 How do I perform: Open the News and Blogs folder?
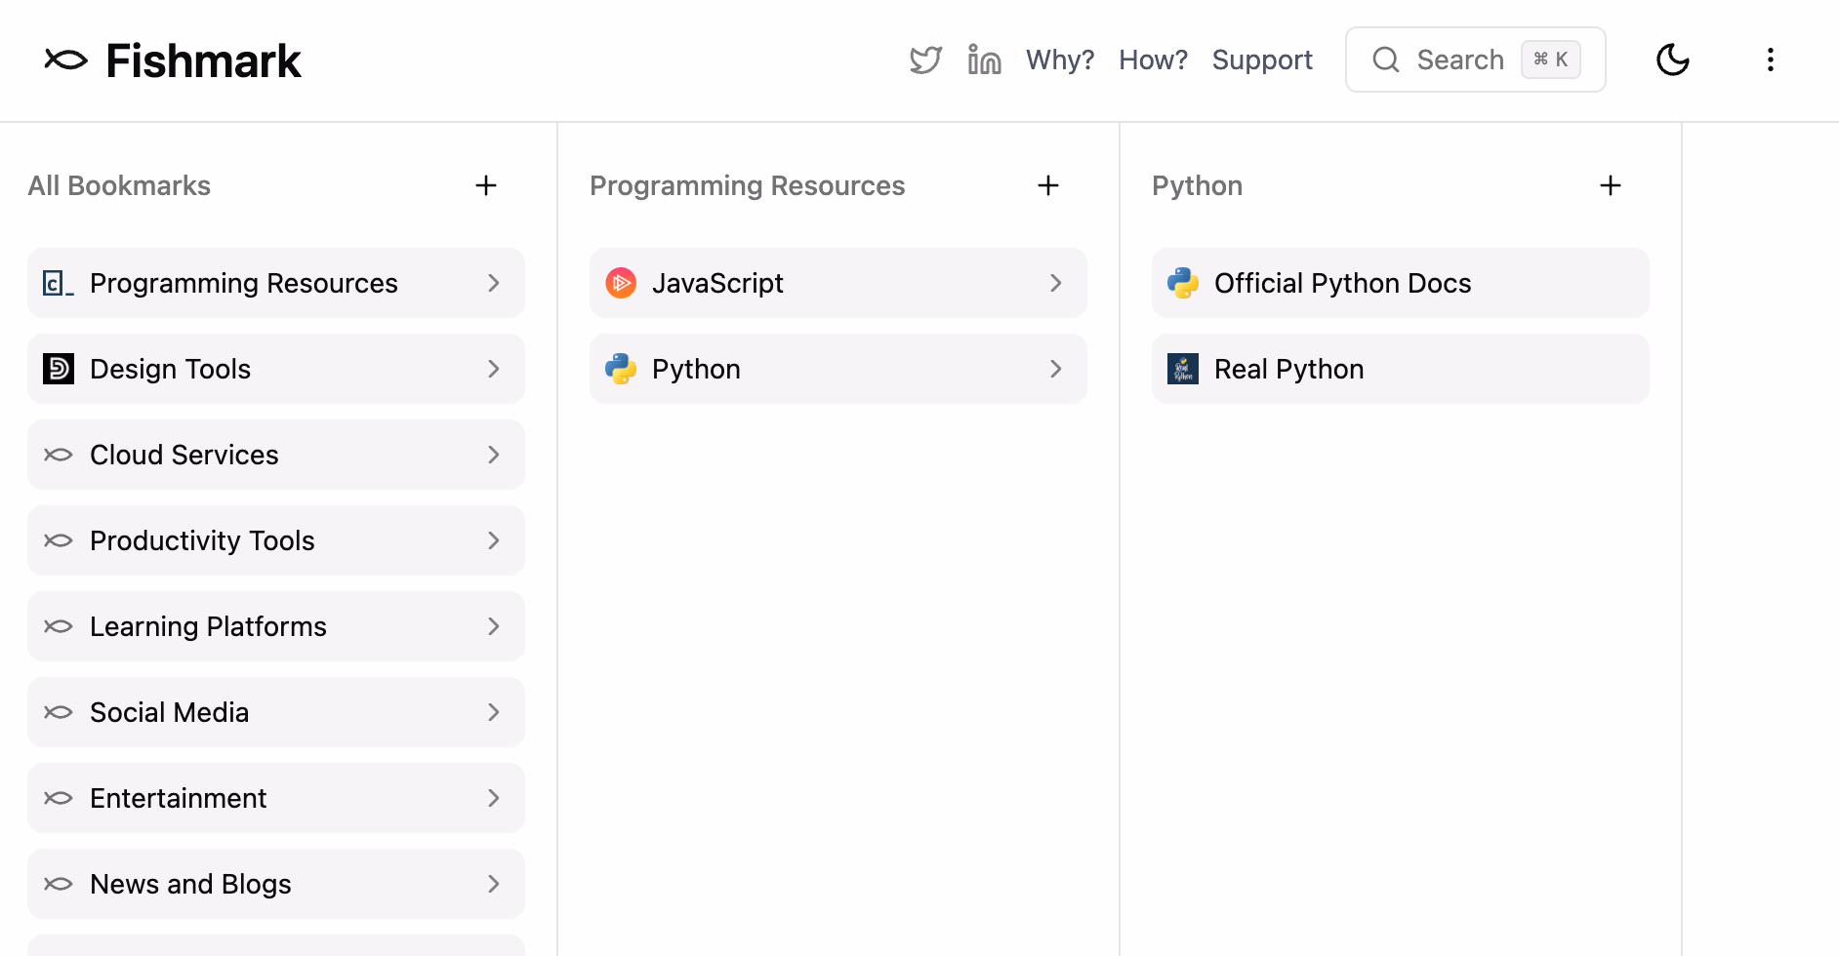(190, 884)
